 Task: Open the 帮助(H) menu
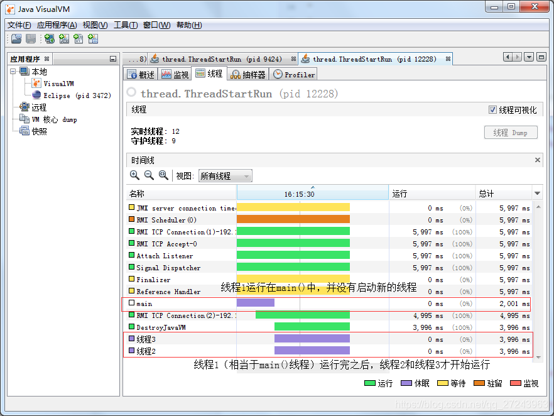(x=189, y=25)
